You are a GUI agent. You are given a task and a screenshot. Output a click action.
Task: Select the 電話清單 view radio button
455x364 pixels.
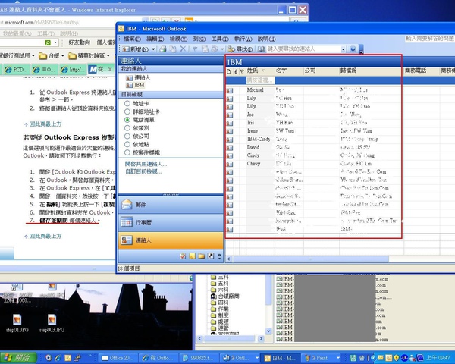[127, 120]
